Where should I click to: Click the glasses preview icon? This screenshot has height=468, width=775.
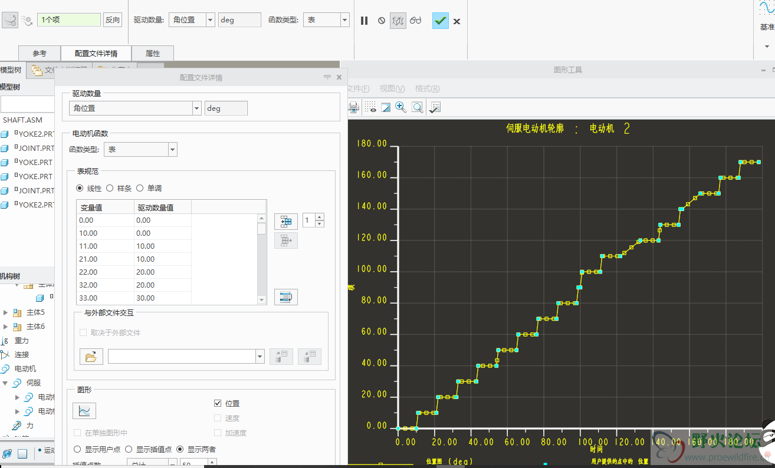pos(416,21)
